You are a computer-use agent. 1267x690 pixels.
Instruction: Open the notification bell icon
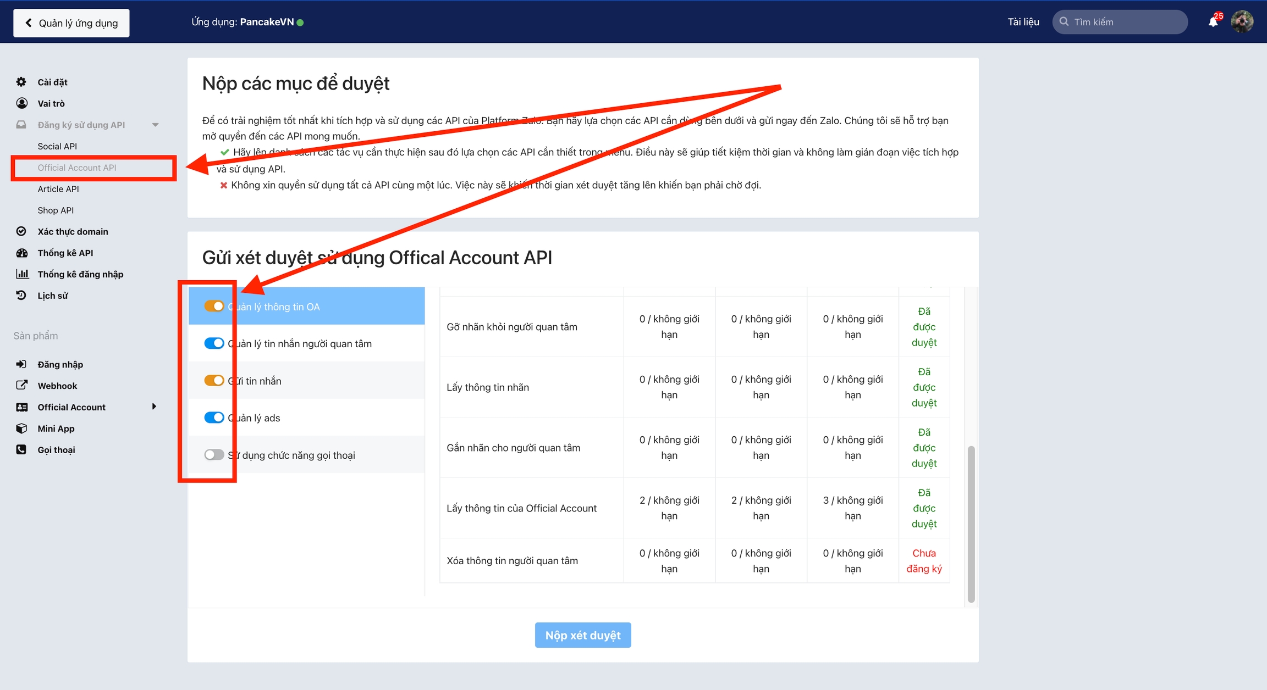pyautogui.click(x=1213, y=22)
